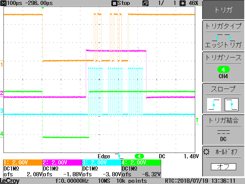Click the オフ holdoff value box
This screenshot has height=184, width=245.
224,167
